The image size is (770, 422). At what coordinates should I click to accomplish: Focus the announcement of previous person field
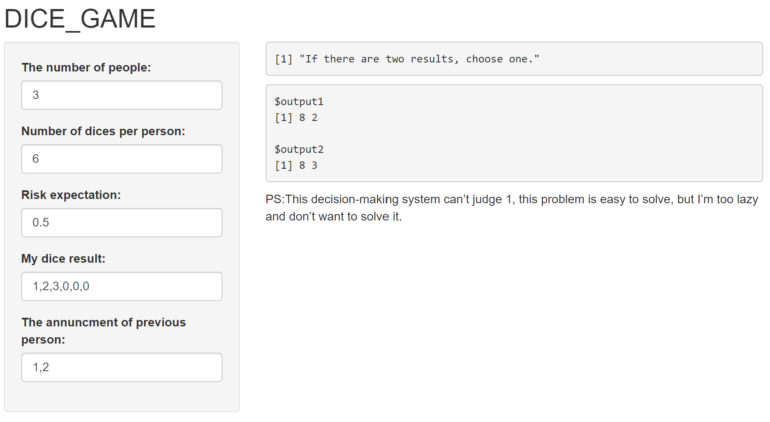coord(122,367)
